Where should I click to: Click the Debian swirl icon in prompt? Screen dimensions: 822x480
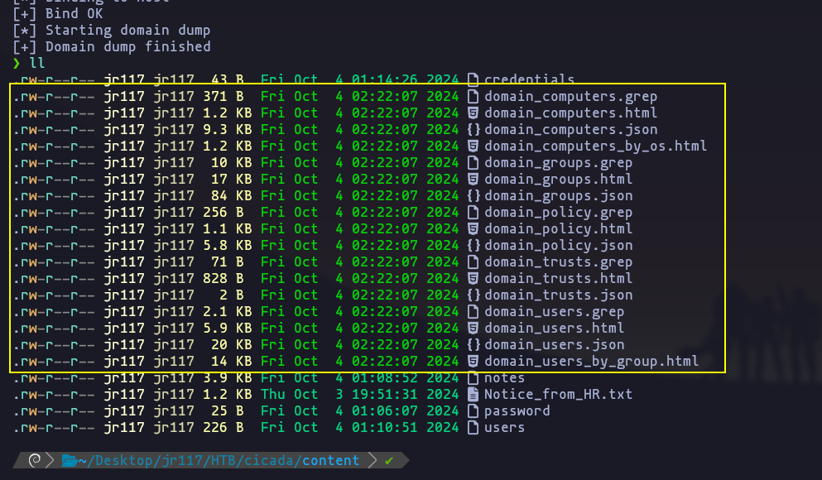coord(35,461)
